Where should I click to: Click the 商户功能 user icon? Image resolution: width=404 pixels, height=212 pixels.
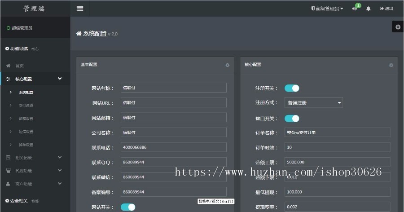click(8, 184)
